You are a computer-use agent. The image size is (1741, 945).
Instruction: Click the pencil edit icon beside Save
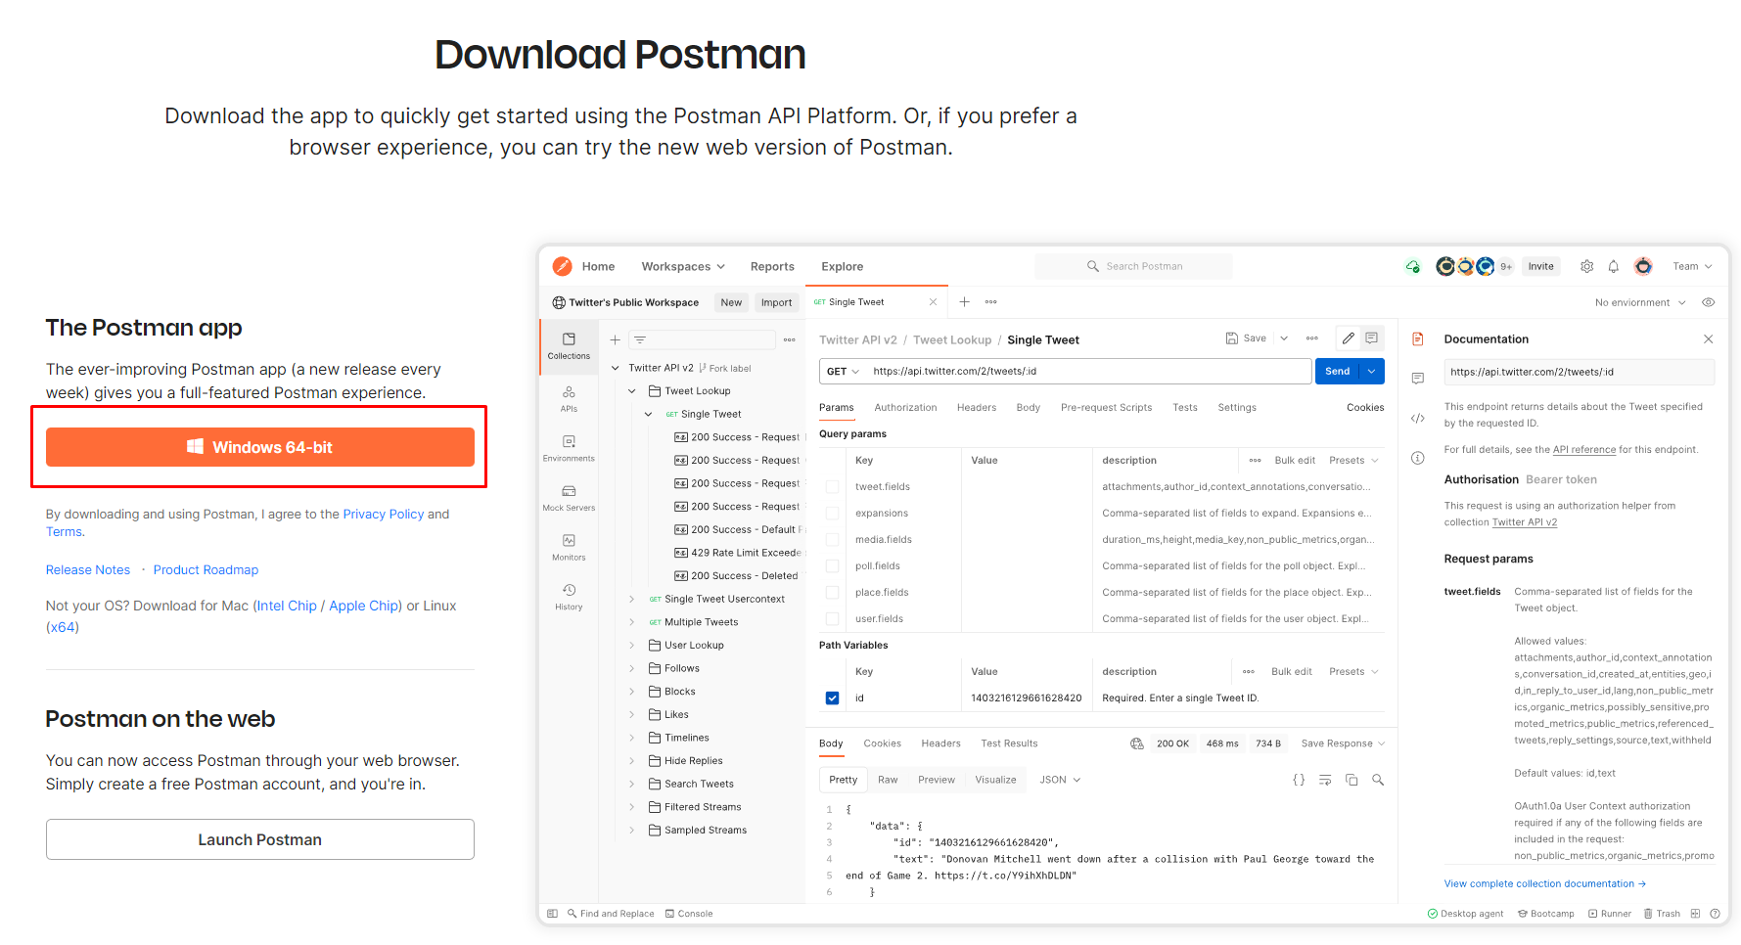pyautogui.click(x=1348, y=338)
